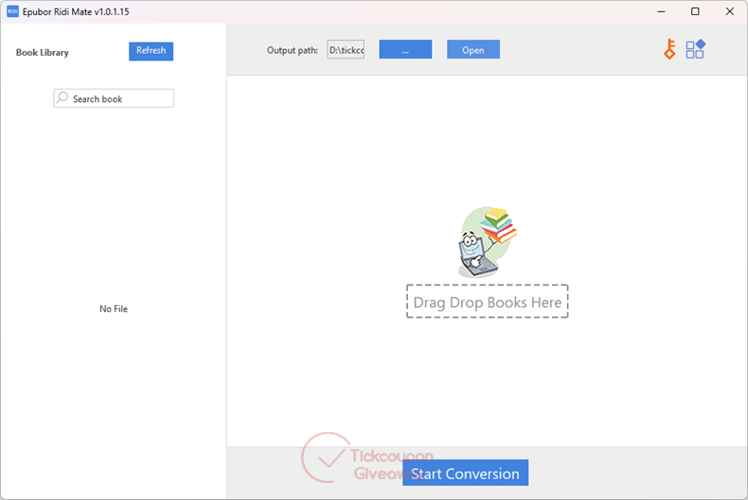Click the Start Conversion button
The width and height of the screenshot is (748, 500).
[465, 473]
